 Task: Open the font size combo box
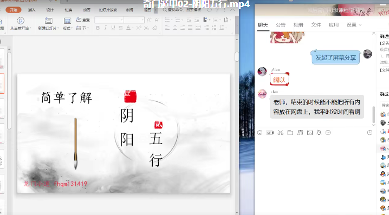tap(134, 20)
